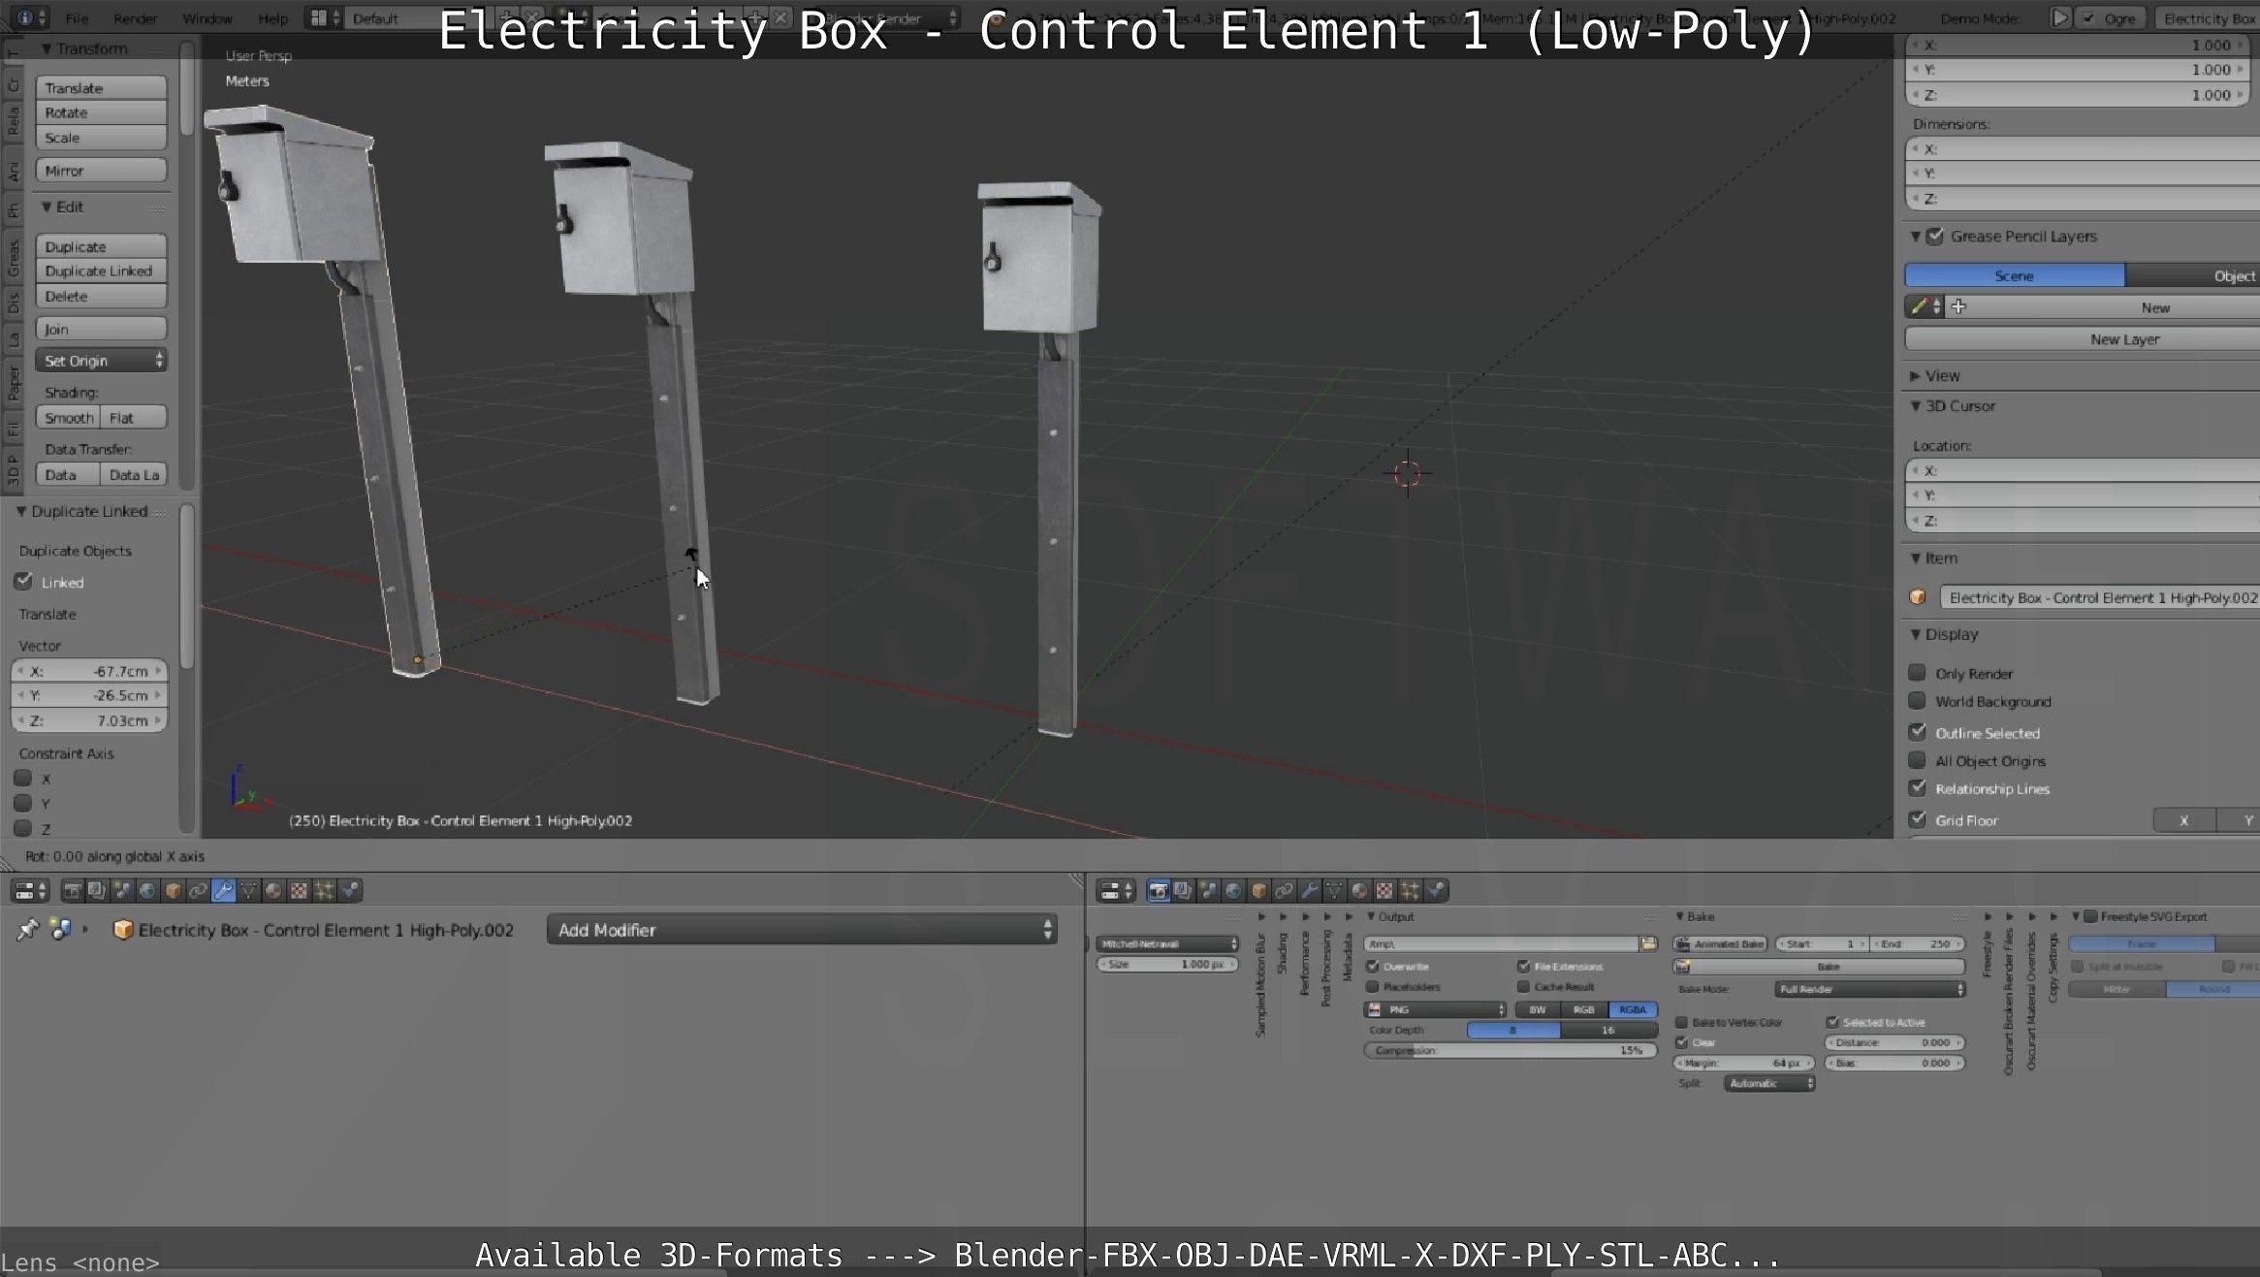Uncheck Overwrite in Output panel
The width and height of the screenshot is (2260, 1277).
coord(1373,966)
